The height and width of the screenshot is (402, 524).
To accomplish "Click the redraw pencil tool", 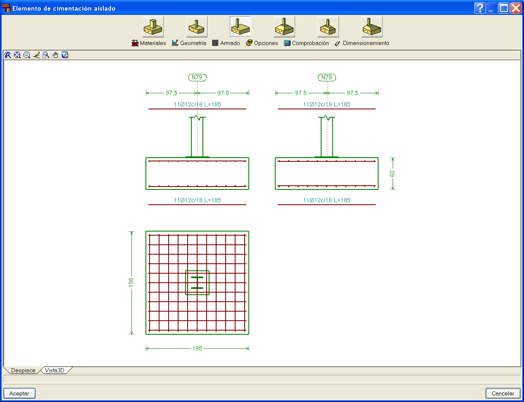I will [36, 55].
